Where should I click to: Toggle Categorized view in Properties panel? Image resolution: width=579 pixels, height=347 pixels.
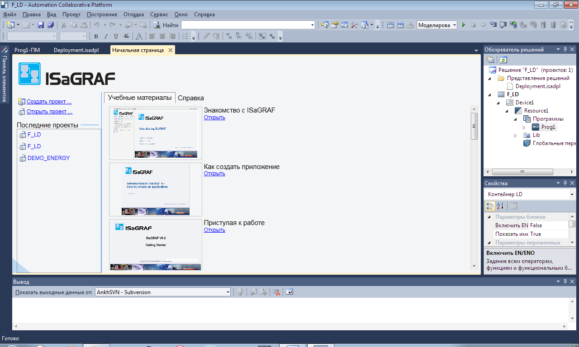(490, 206)
